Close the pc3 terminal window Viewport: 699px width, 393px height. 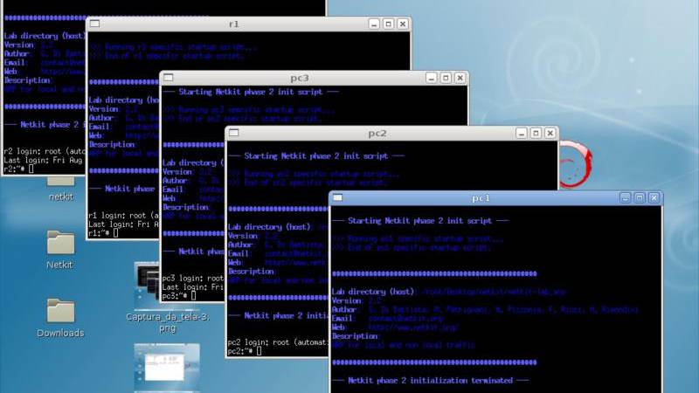click(x=460, y=78)
